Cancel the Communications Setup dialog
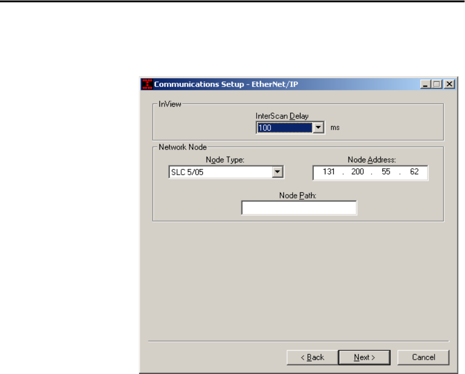This screenshot has height=374, width=465. (x=423, y=357)
